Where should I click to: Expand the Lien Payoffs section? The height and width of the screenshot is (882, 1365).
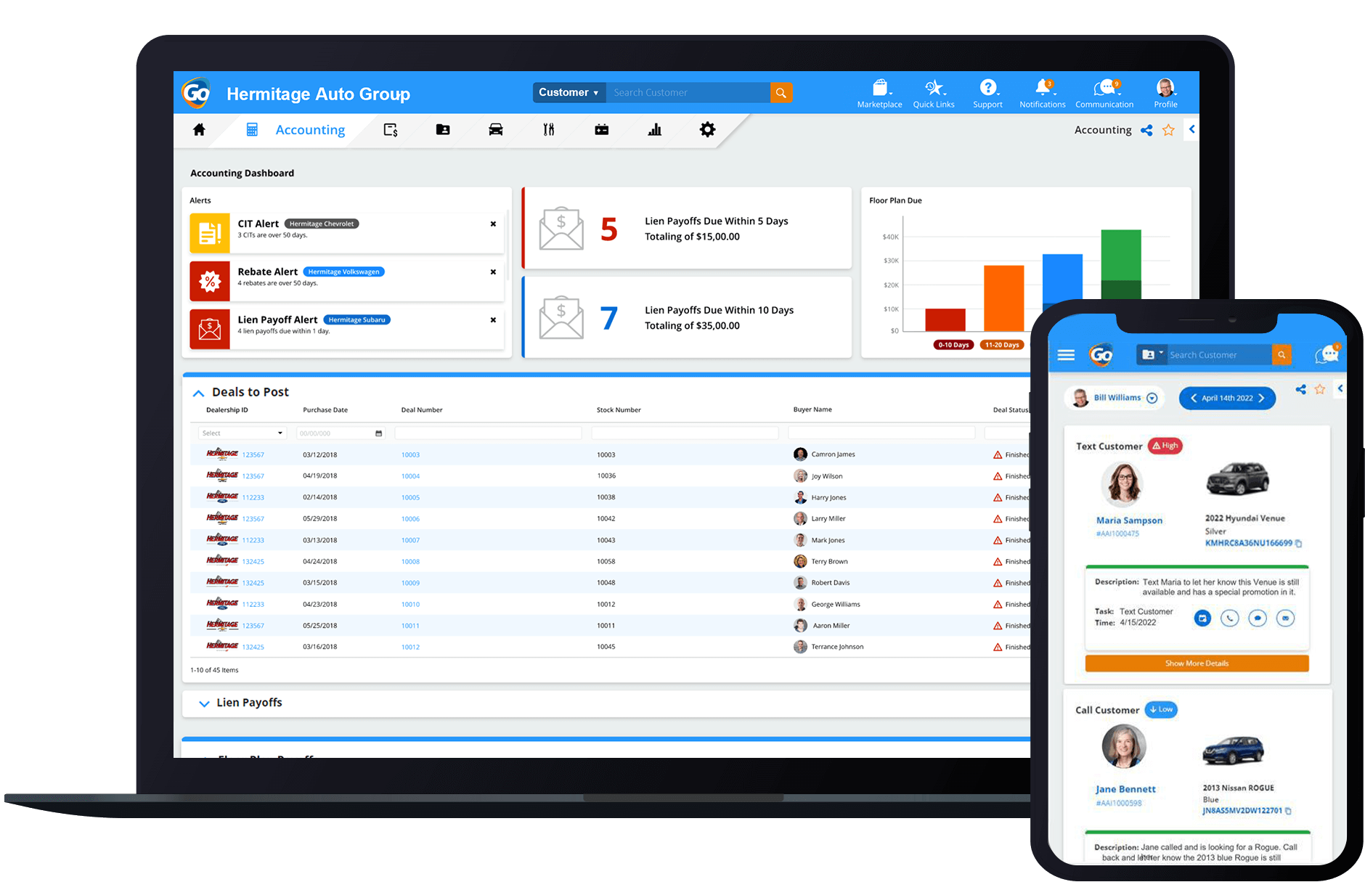[204, 703]
